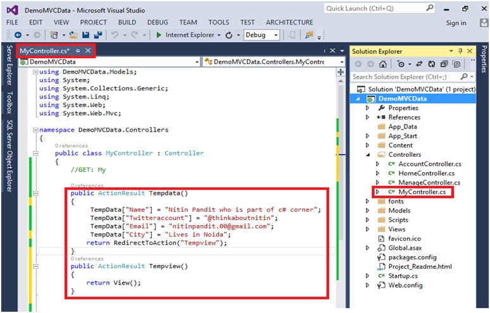
Task: Collapse the namespace outlining region
Action: (x=35, y=130)
